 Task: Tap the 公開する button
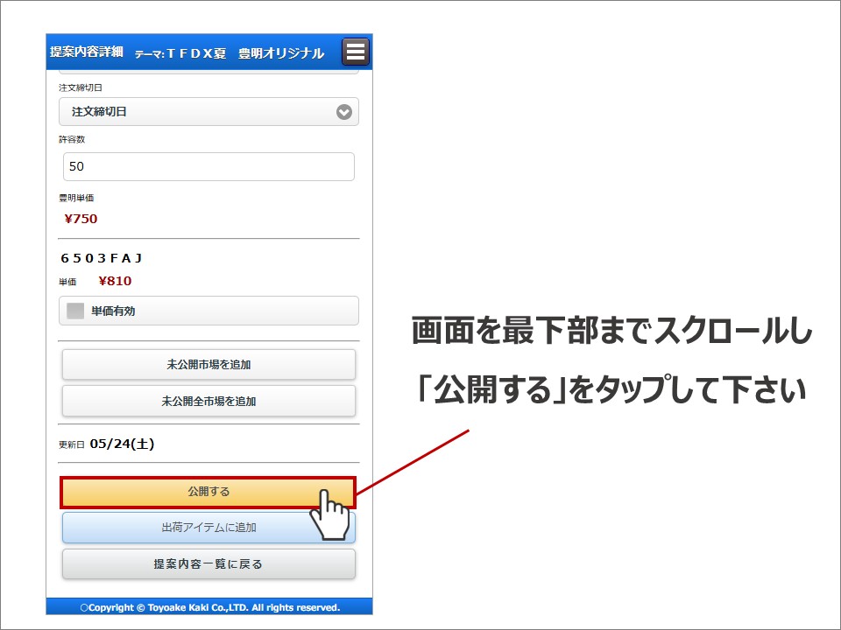click(208, 492)
